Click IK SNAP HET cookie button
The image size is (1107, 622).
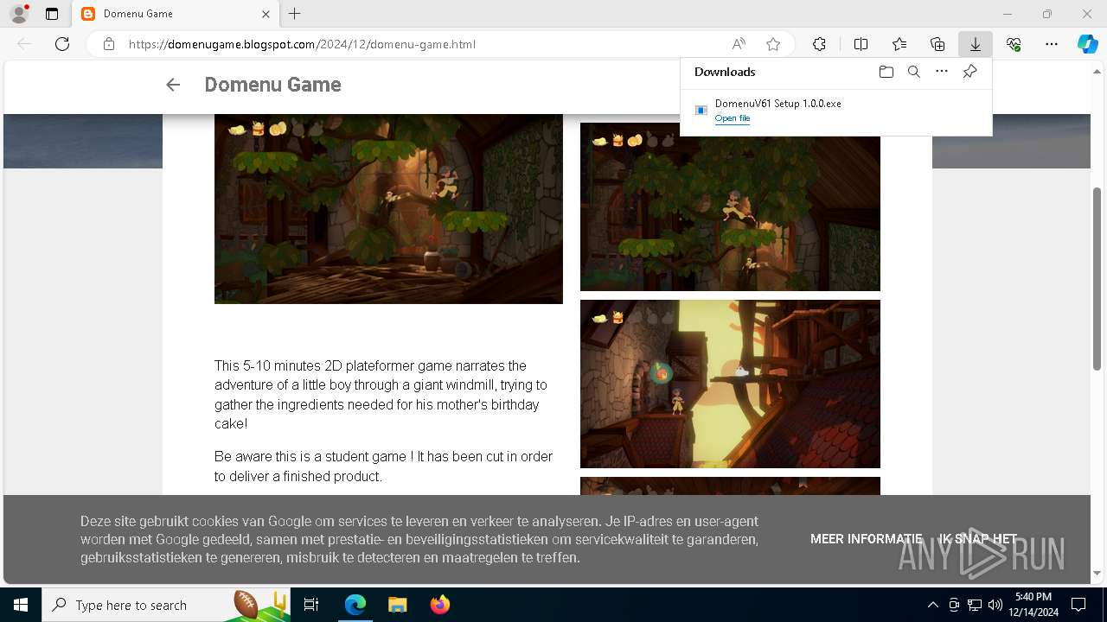click(978, 539)
